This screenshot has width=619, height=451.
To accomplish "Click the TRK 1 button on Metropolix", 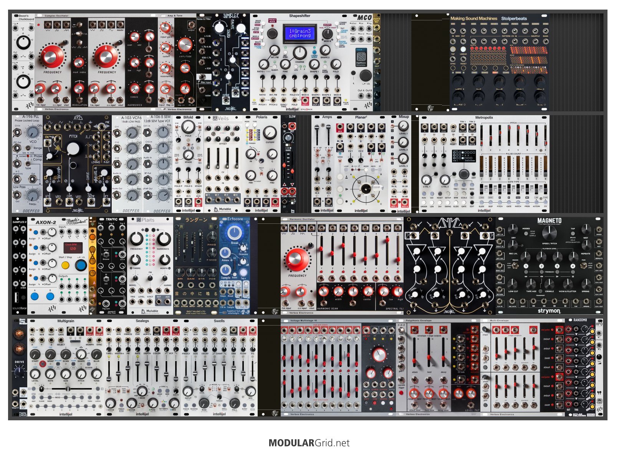I will (456, 185).
